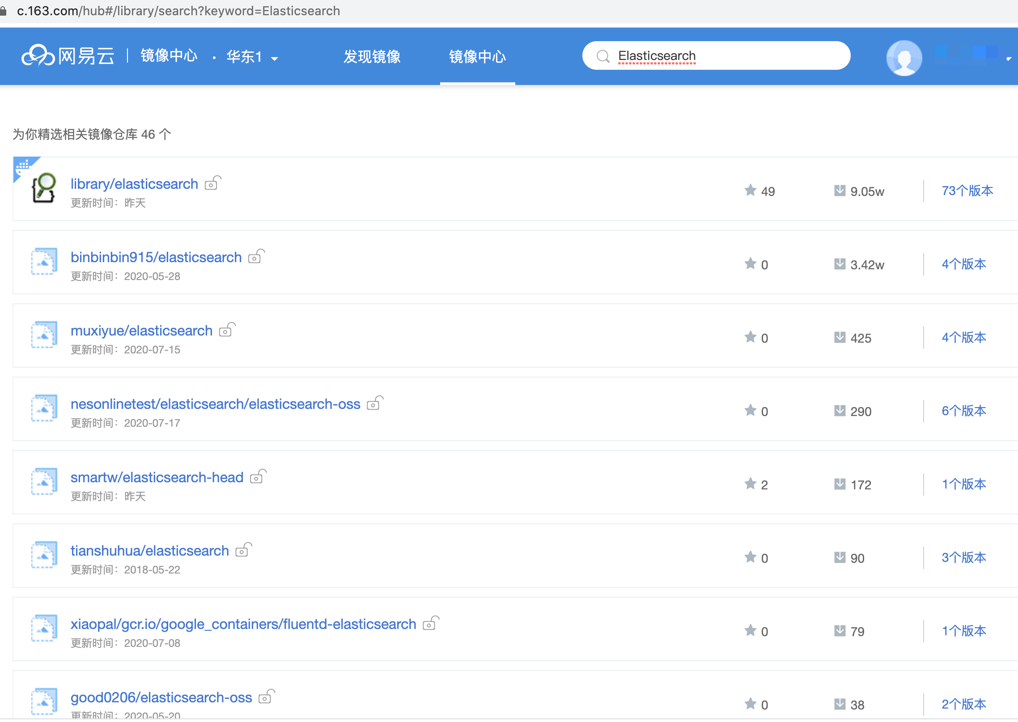Open the 发现镜像 navigation tab

coord(372,57)
